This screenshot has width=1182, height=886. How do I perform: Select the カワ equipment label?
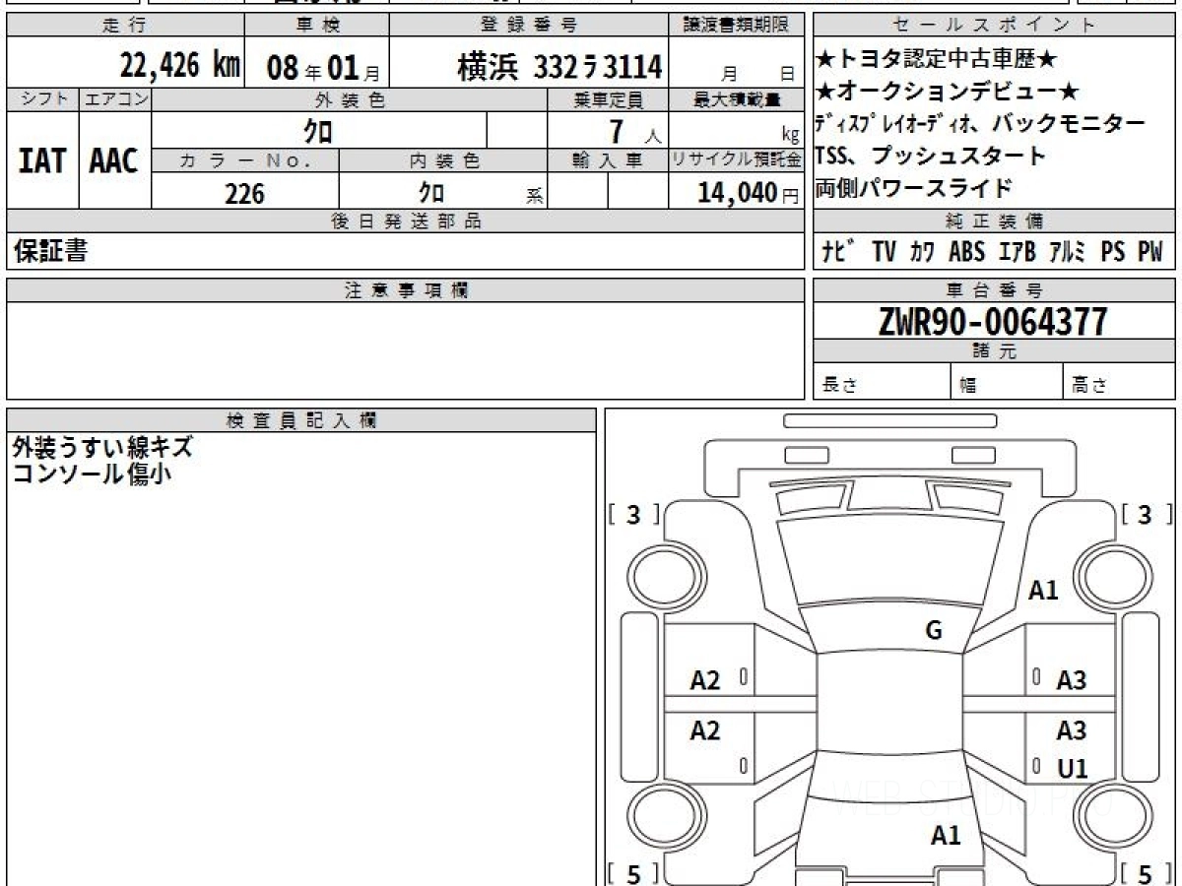click(923, 252)
